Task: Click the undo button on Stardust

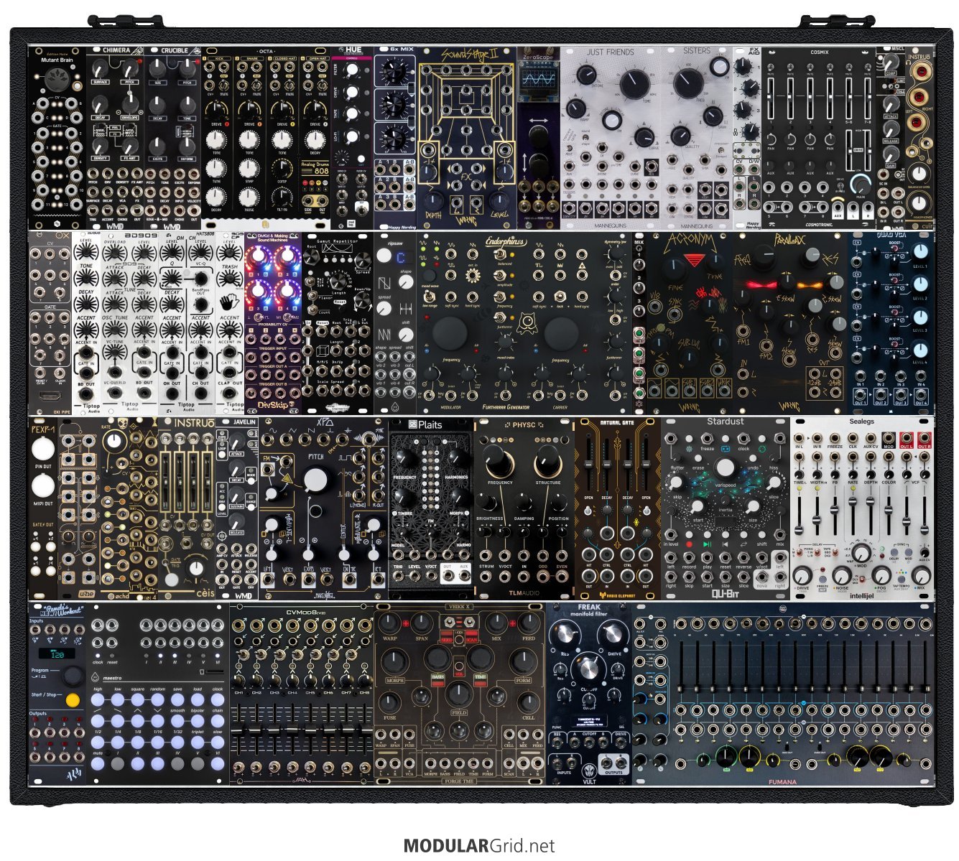Action: click(x=753, y=458)
